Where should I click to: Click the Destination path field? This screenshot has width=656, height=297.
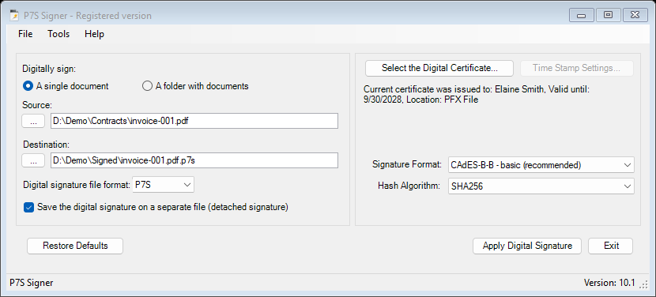point(194,160)
